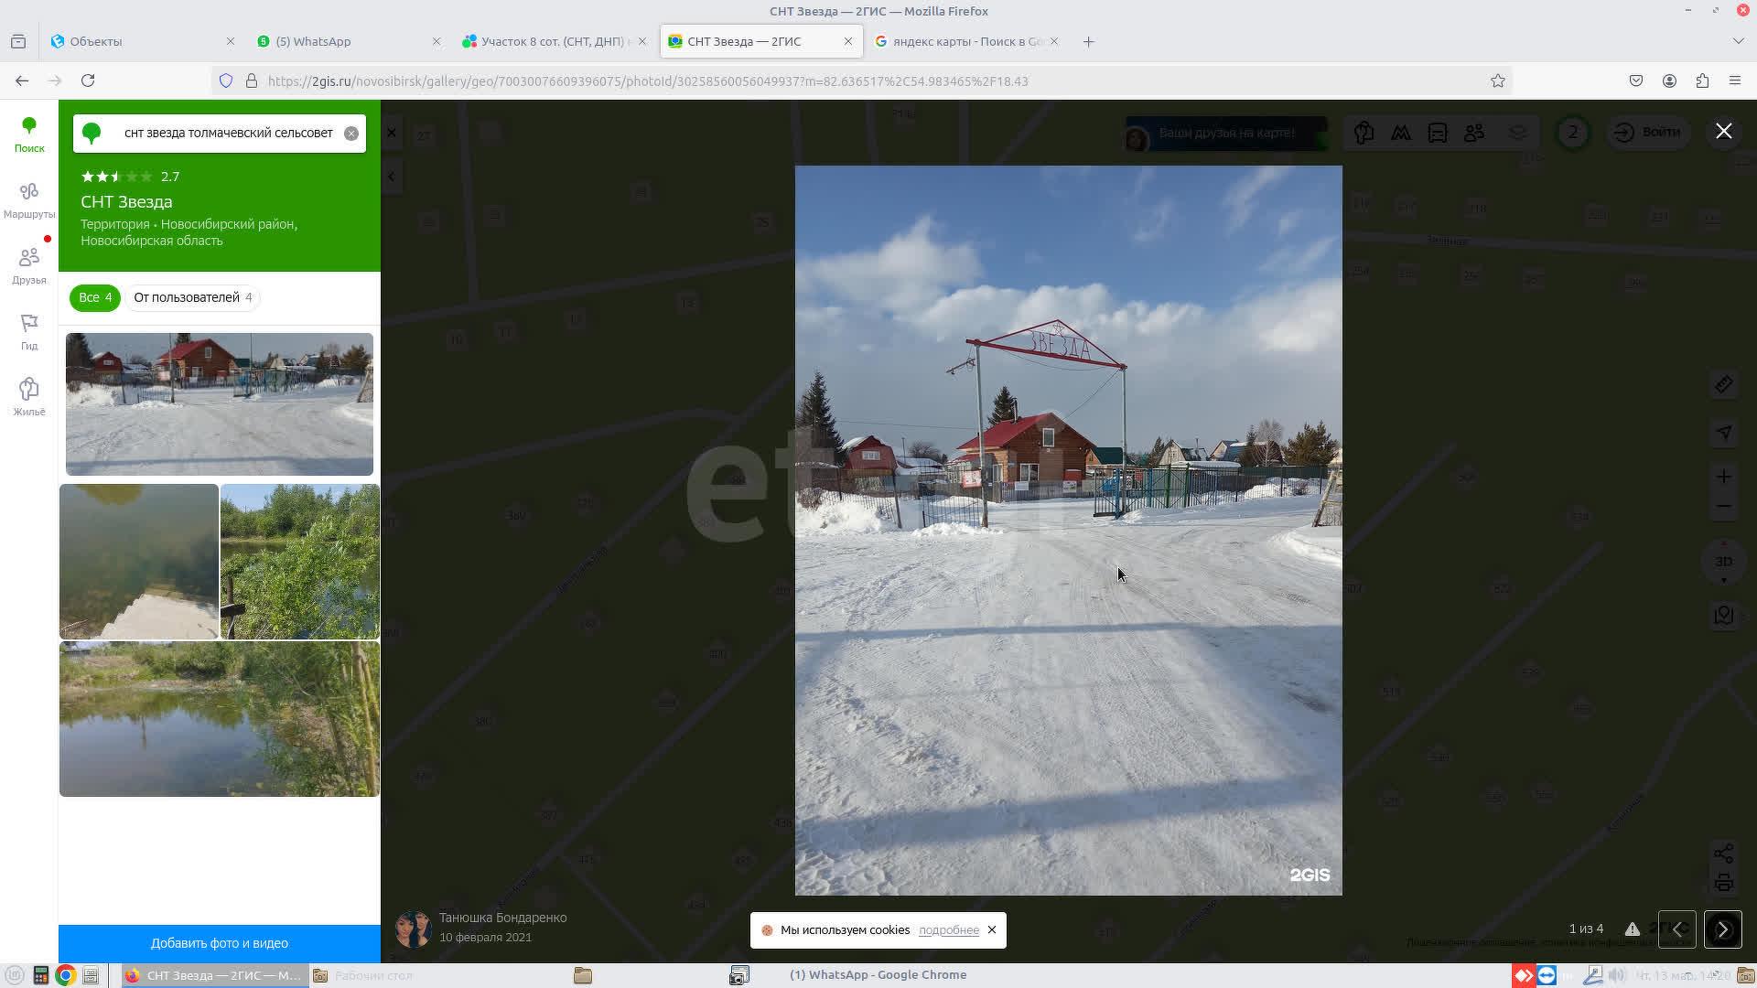Open the Гид sidebar section

pyautogui.click(x=29, y=332)
